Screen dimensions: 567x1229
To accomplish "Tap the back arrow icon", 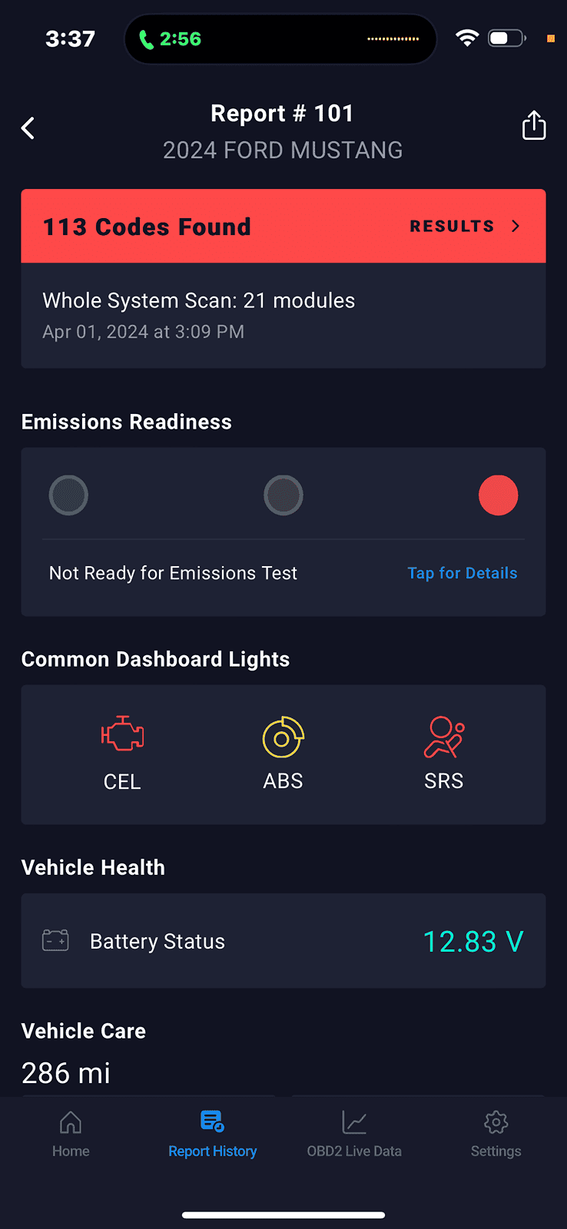I will pyautogui.click(x=28, y=128).
